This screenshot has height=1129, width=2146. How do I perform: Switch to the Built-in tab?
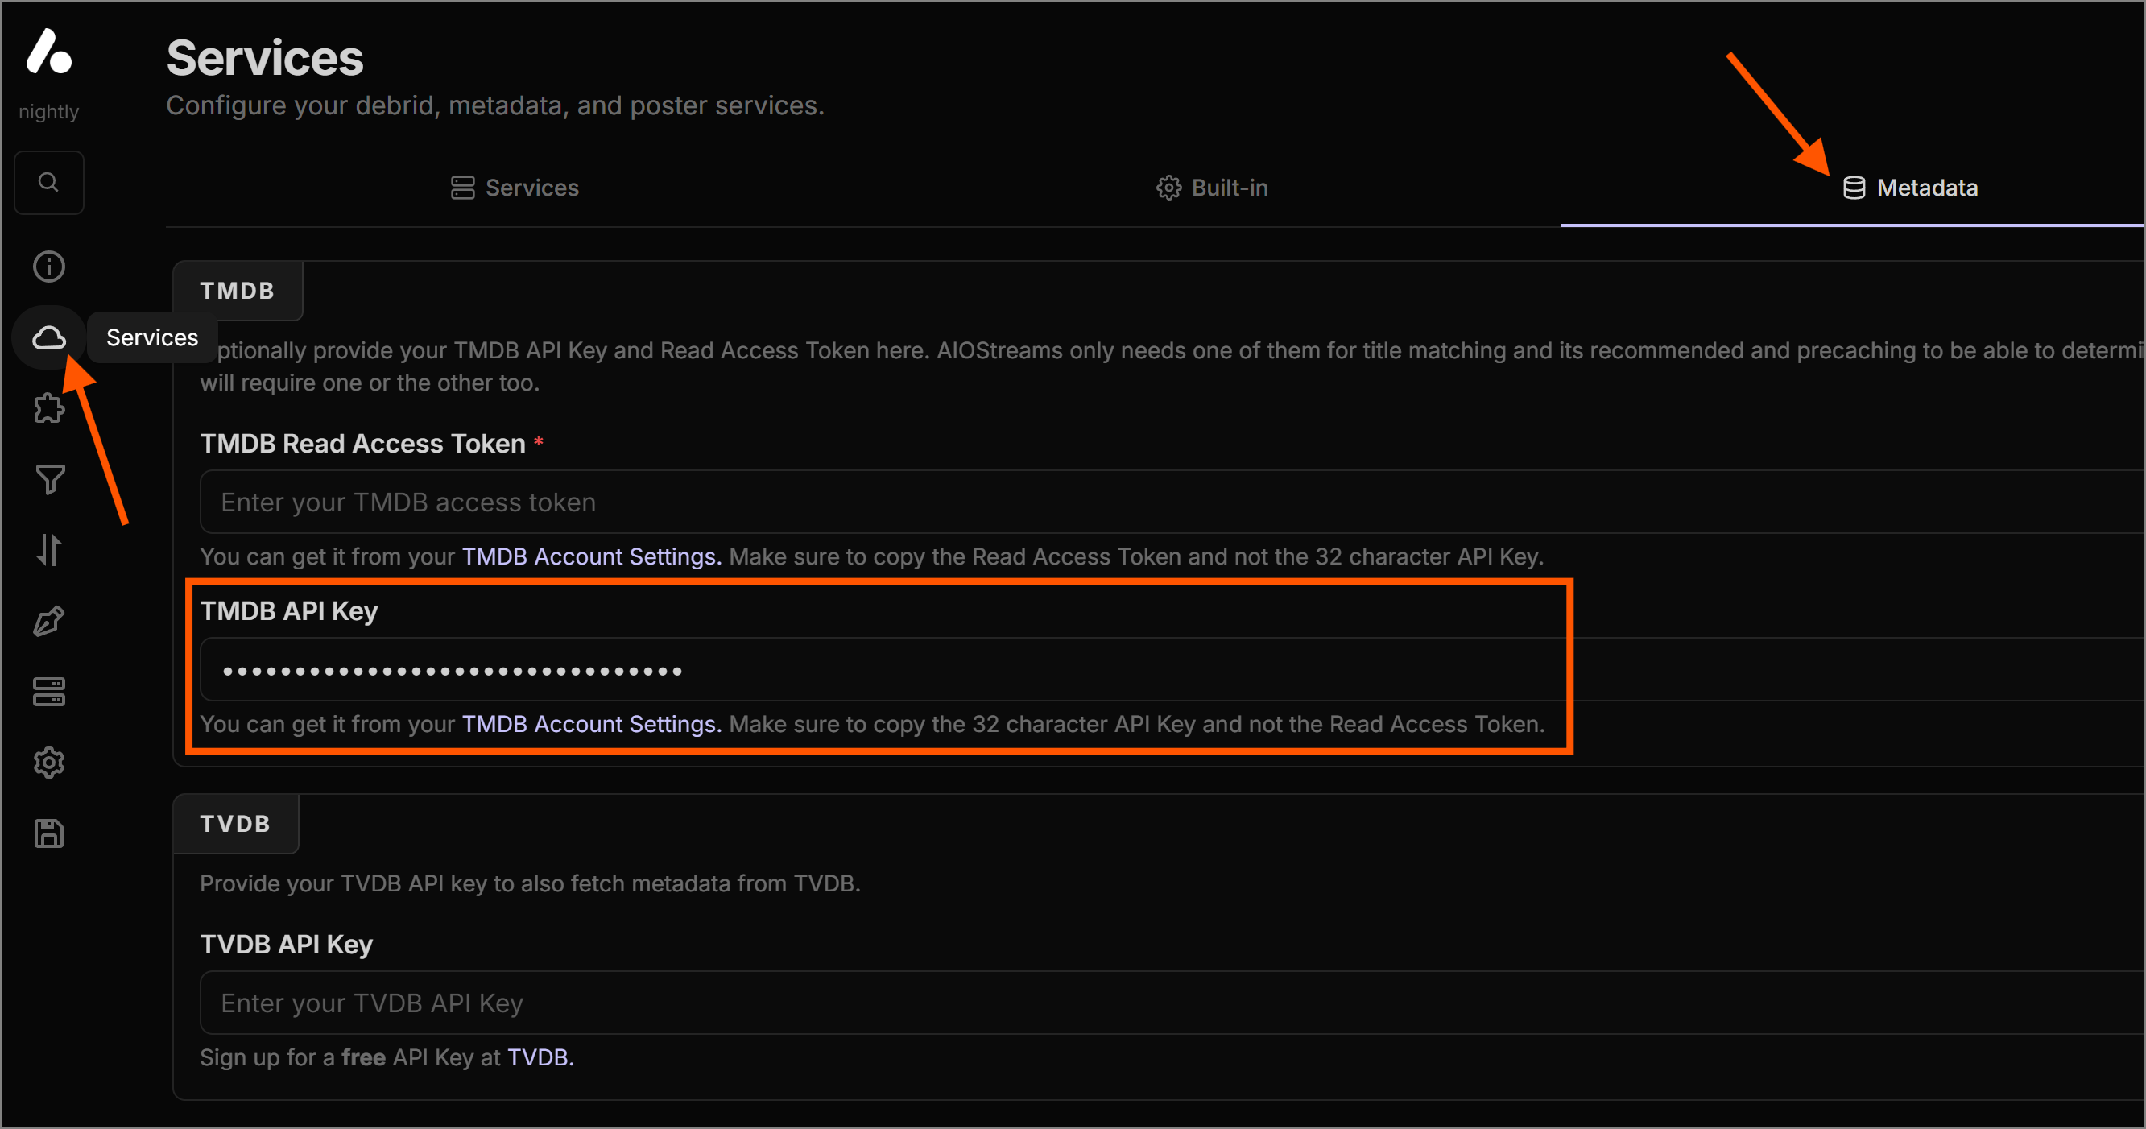(1212, 188)
